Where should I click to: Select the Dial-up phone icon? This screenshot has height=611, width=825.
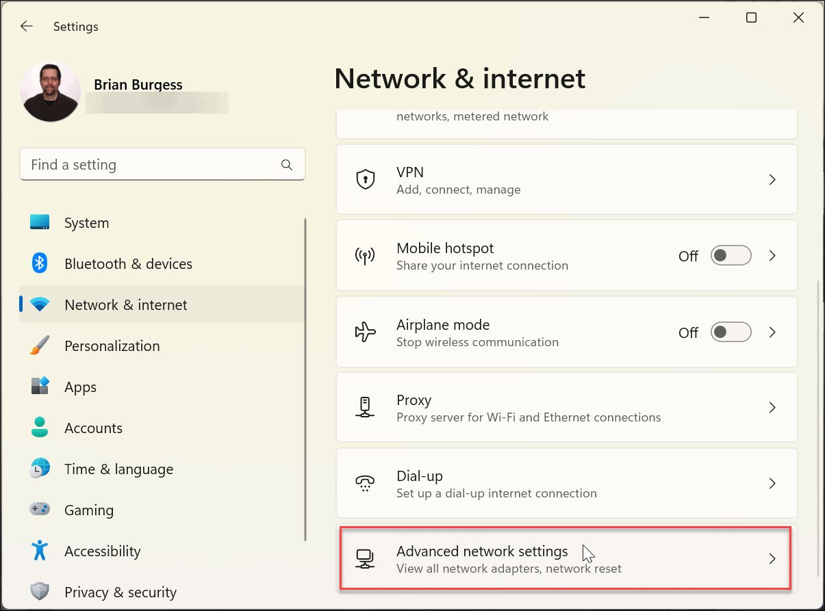(x=365, y=483)
